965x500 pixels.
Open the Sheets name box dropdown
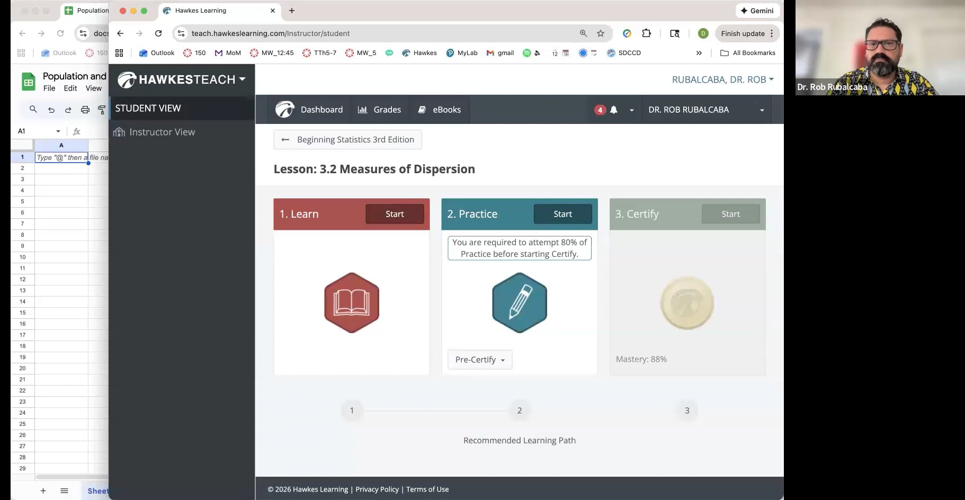58,131
